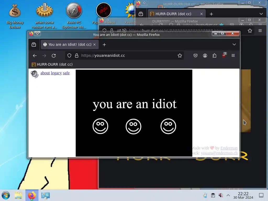
Task: Open the 'safe' link on the page
Action: point(66,73)
